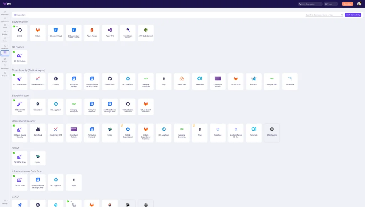Select the Fossa connector under SBOM
365x207 pixels.
pos(38,158)
